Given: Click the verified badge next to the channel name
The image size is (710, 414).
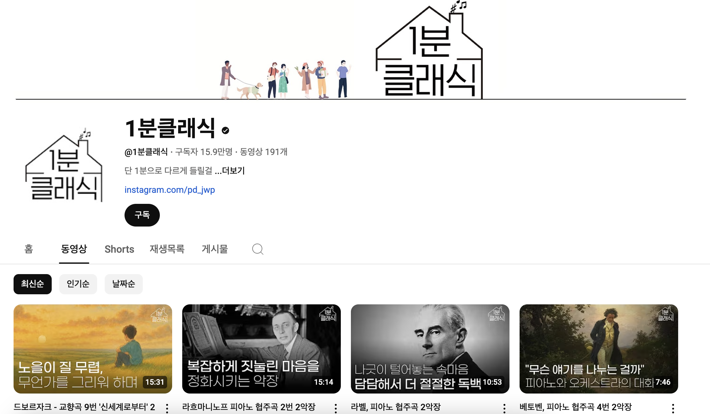Looking at the screenshot, I should pos(225,130).
